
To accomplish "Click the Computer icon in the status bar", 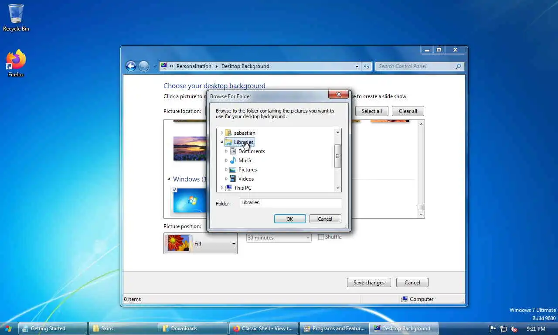I will click(x=405, y=299).
